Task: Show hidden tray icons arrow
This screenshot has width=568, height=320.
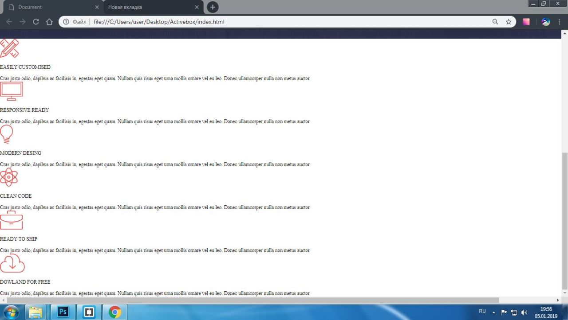Action: click(494, 312)
